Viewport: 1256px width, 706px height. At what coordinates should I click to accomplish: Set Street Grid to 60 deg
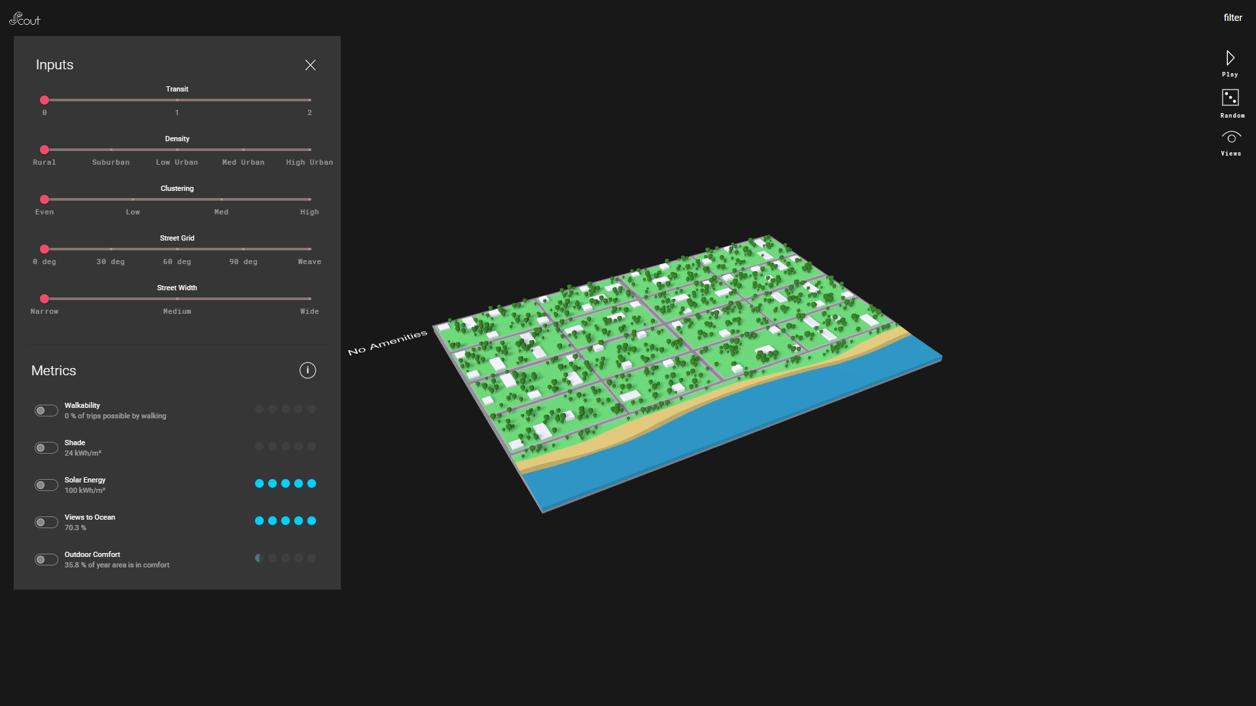click(x=177, y=249)
